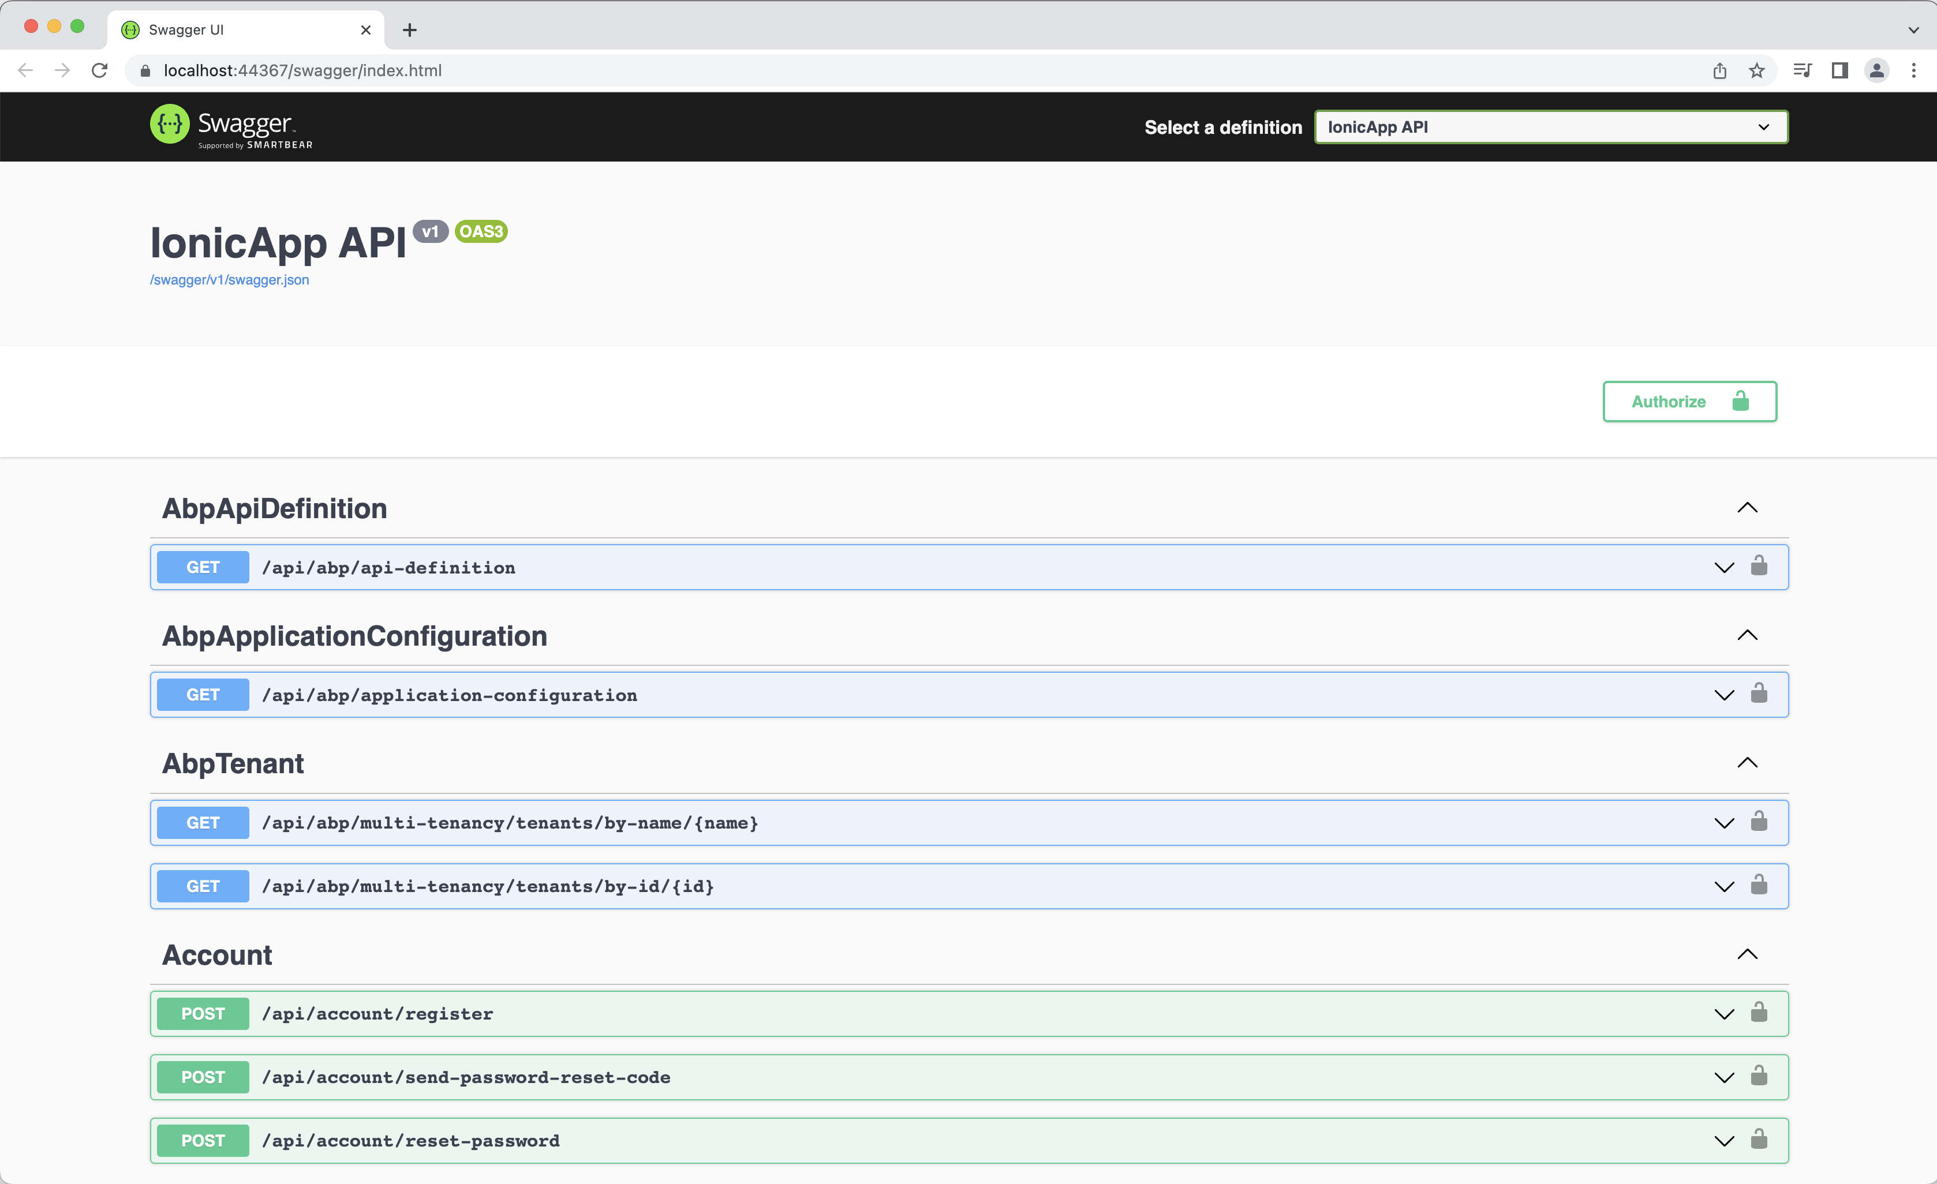1937x1184 pixels.
Task: Open the profile avatar icon
Action: 1876,71
